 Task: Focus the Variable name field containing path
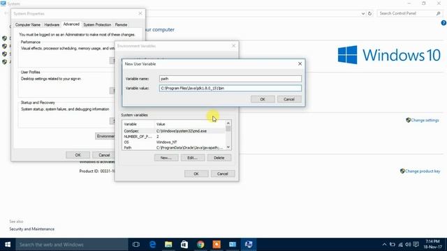tap(230, 79)
